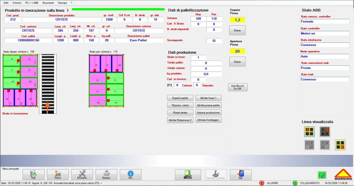Click the Exit door icon
The width and height of the screenshot is (354, 186).
click(241, 174)
